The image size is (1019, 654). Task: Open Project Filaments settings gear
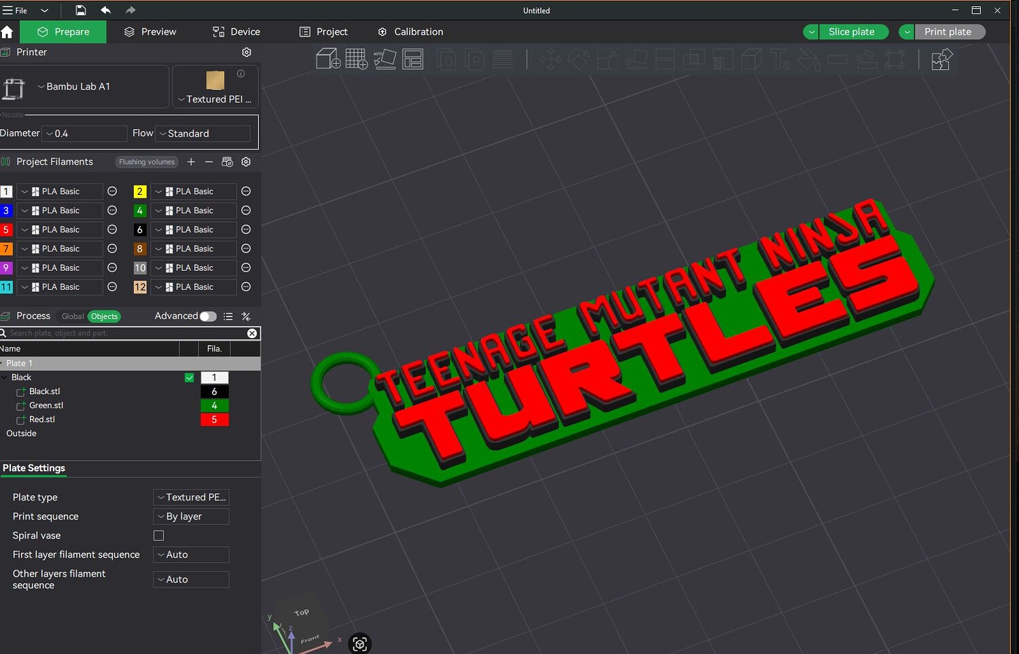click(246, 162)
